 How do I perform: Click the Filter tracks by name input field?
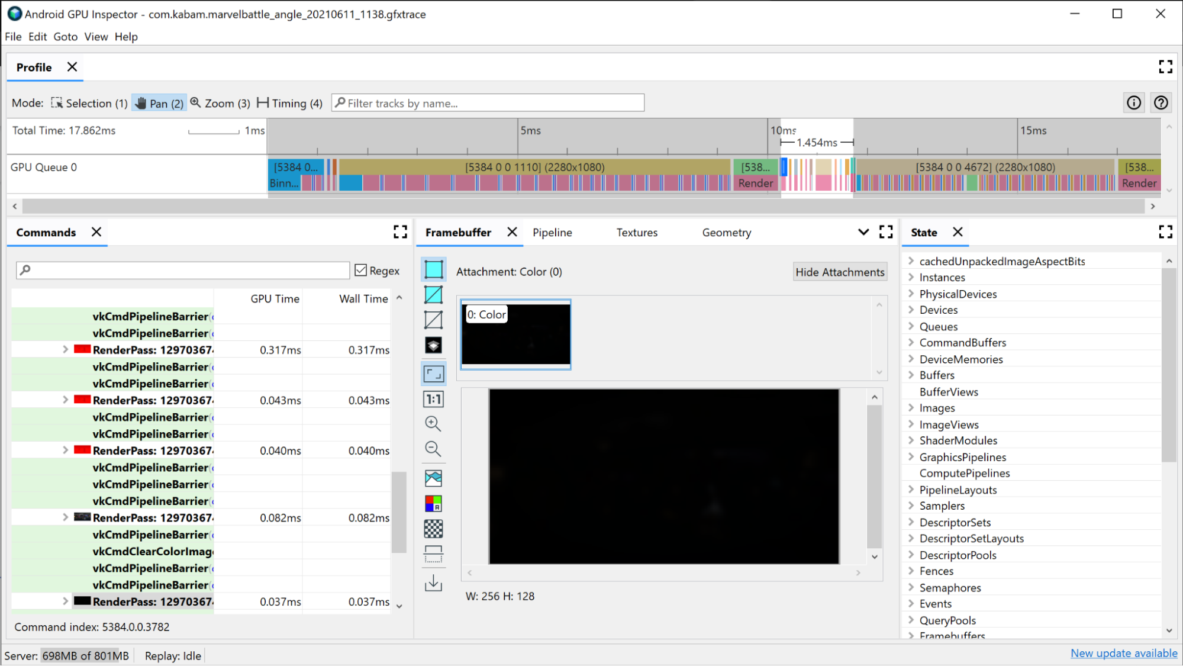[488, 103]
